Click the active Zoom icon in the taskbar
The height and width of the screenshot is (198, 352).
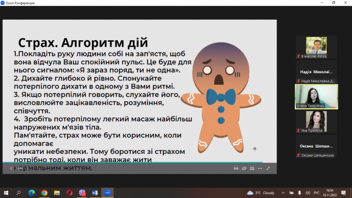coord(108,193)
